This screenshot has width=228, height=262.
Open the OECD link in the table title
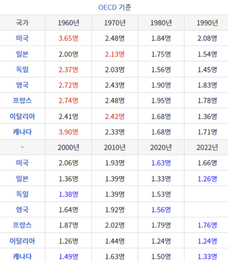(x=107, y=7)
